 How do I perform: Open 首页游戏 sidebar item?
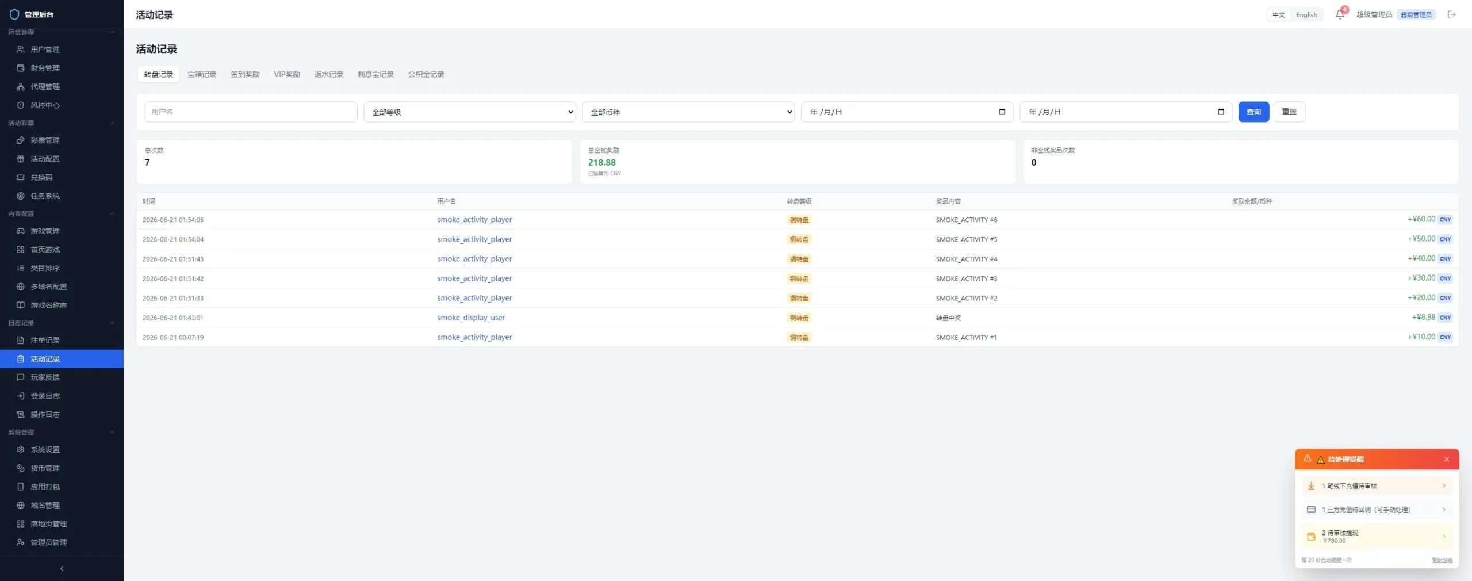pos(62,250)
